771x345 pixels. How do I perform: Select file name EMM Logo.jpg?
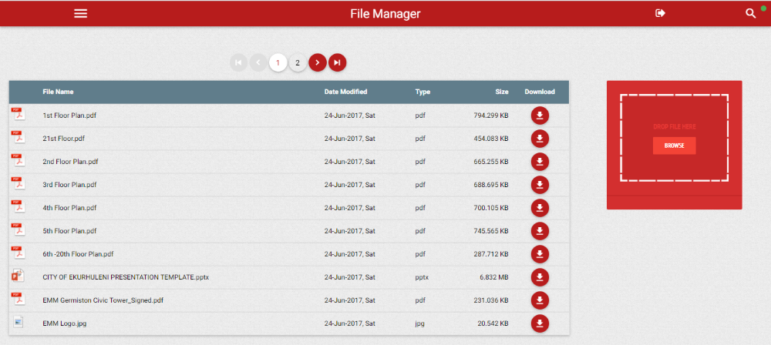pos(65,323)
